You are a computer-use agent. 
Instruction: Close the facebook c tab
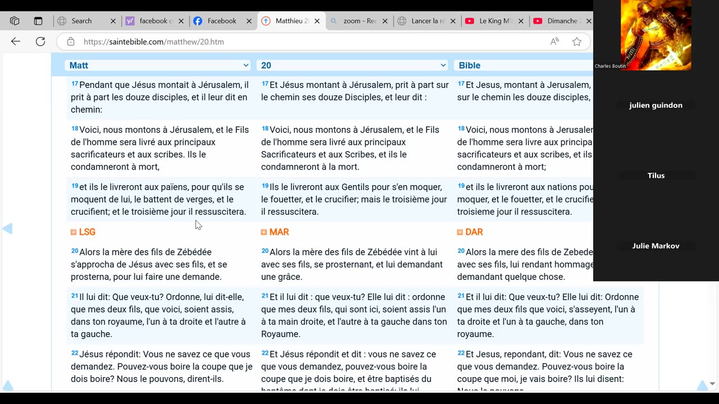tap(181, 21)
